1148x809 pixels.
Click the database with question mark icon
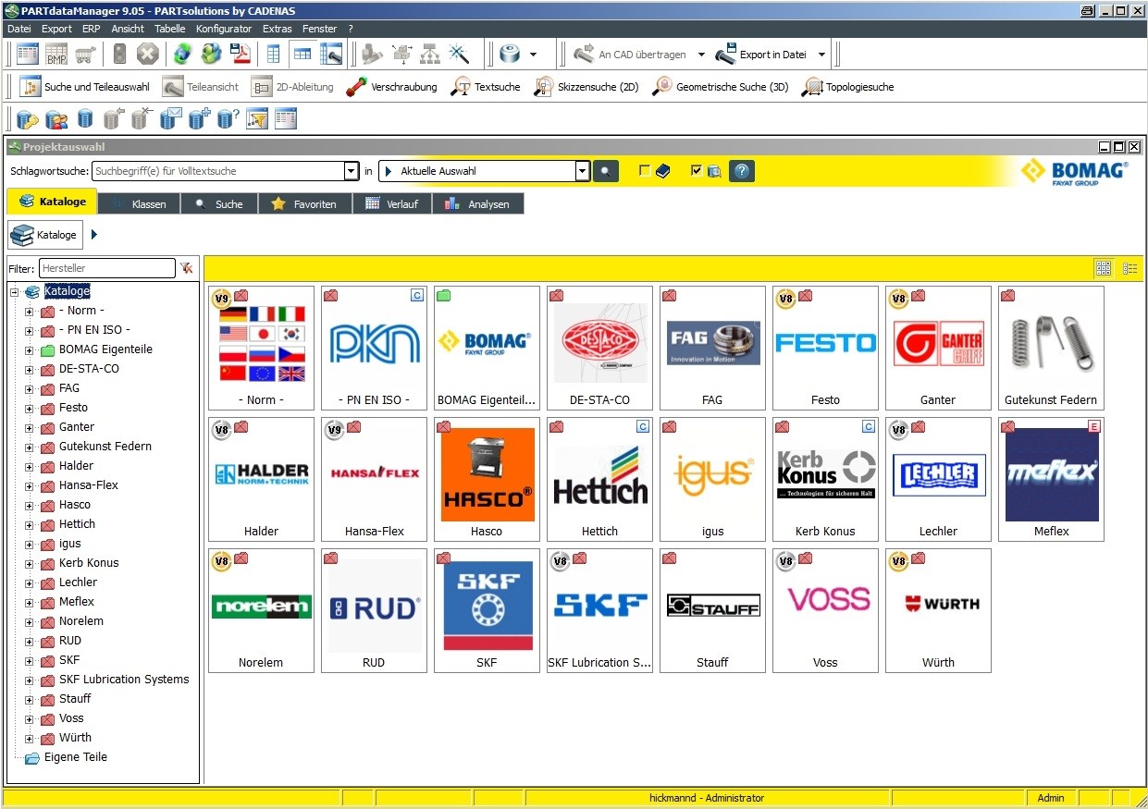point(228,118)
